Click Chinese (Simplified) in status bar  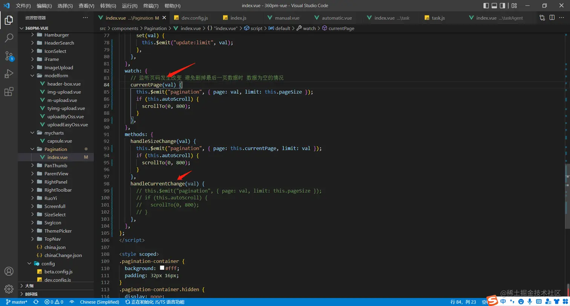(100, 302)
